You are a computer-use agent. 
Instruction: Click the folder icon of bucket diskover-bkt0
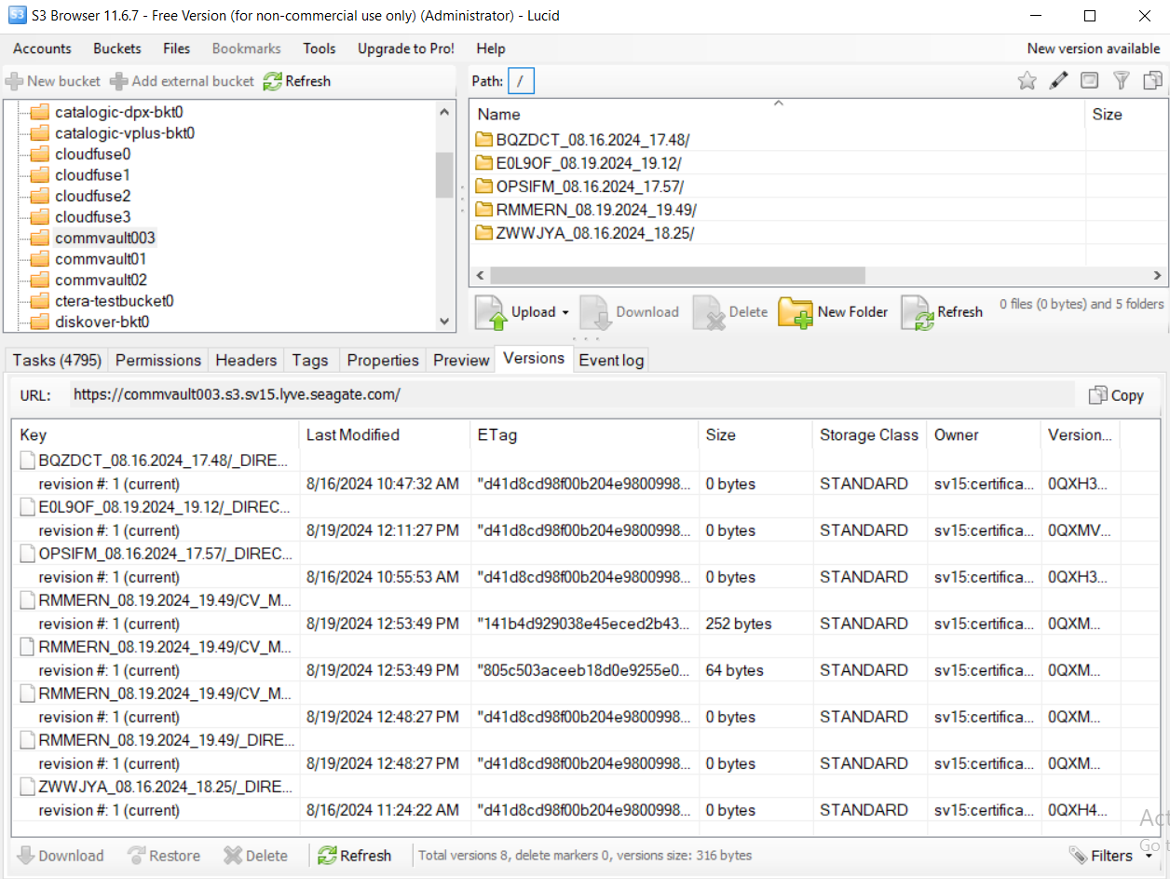point(39,323)
